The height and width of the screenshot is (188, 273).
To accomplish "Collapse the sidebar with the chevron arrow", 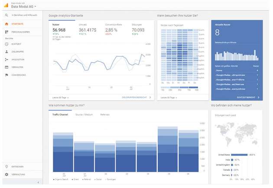I will 39,182.
